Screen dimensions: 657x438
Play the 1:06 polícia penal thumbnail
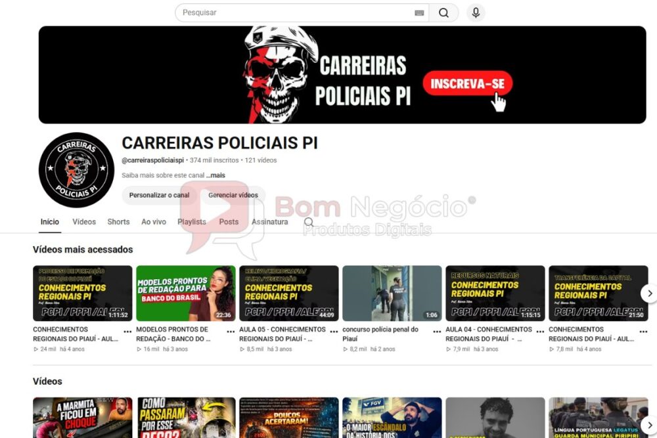coord(392,293)
